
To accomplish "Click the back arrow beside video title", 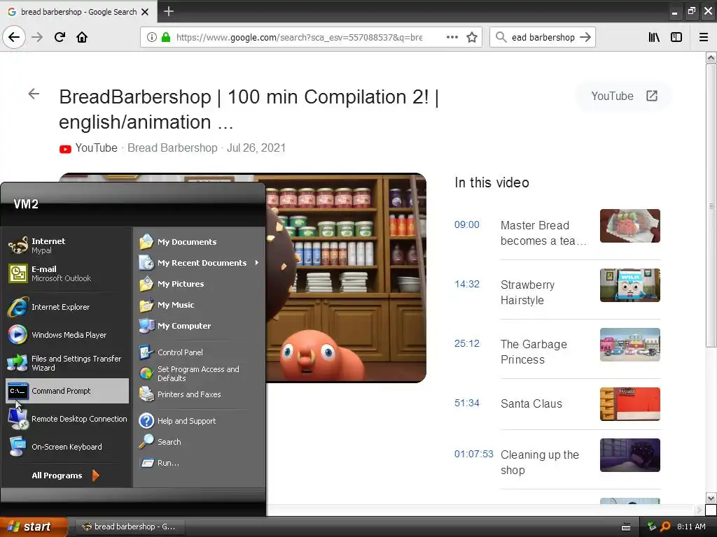I will click(34, 94).
